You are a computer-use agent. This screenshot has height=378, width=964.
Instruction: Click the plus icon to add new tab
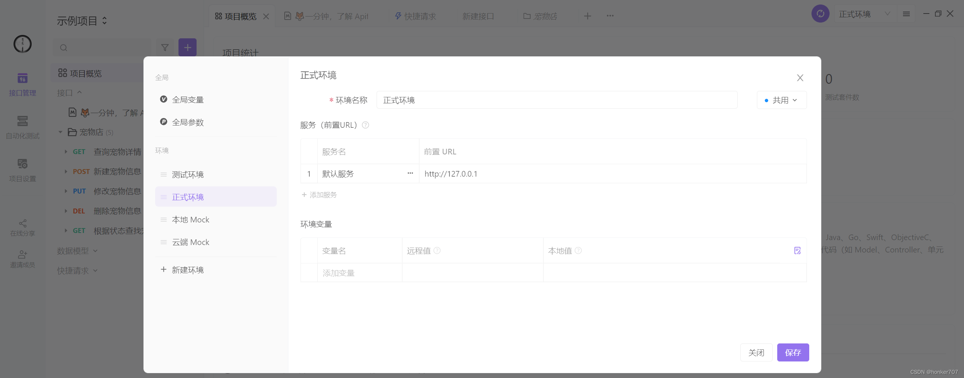[x=587, y=16]
